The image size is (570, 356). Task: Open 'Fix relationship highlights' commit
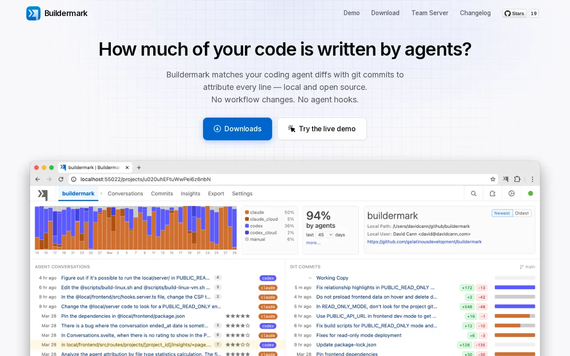pos(375,287)
